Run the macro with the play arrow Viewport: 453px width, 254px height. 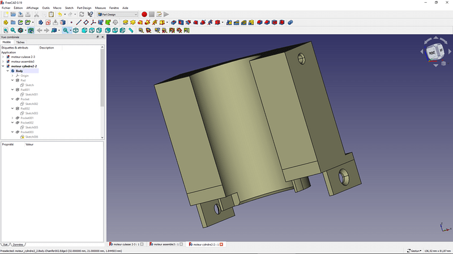click(166, 15)
